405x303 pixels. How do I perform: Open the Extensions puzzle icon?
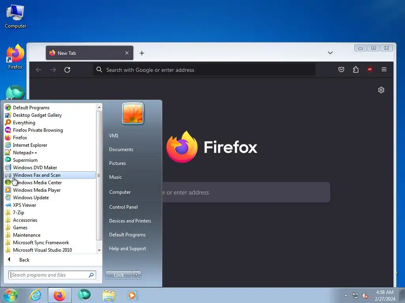pos(356,69)
